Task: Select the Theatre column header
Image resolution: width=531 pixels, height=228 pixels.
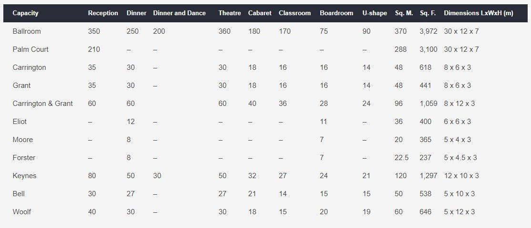Action: tap(230, 13)
